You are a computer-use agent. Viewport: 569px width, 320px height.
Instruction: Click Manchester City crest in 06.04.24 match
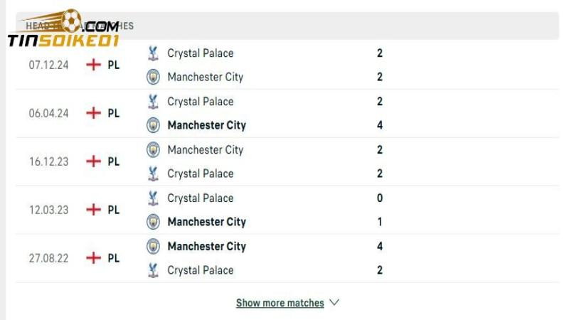pyautogui.click(x=153, y=125)
